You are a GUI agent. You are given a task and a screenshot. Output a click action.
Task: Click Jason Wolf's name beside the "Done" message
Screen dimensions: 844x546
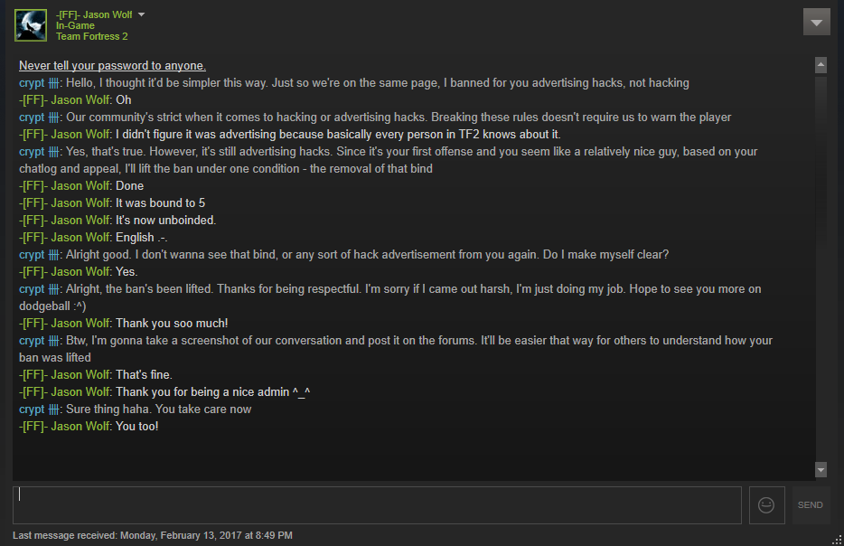point(64,185)
